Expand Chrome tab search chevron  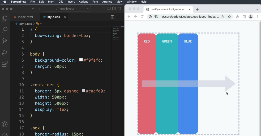click(257, 10)
